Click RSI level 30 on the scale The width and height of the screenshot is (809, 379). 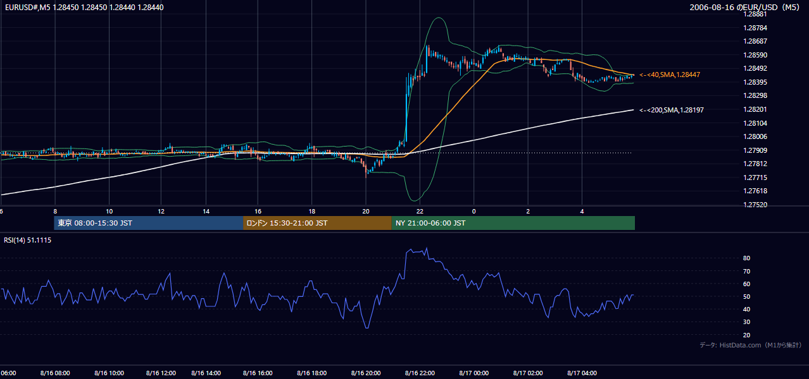tap(747, 322)
